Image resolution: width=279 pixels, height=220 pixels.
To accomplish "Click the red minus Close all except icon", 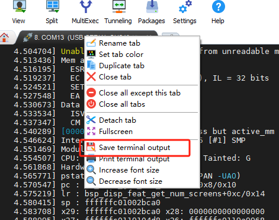I will tap(91, 93).
